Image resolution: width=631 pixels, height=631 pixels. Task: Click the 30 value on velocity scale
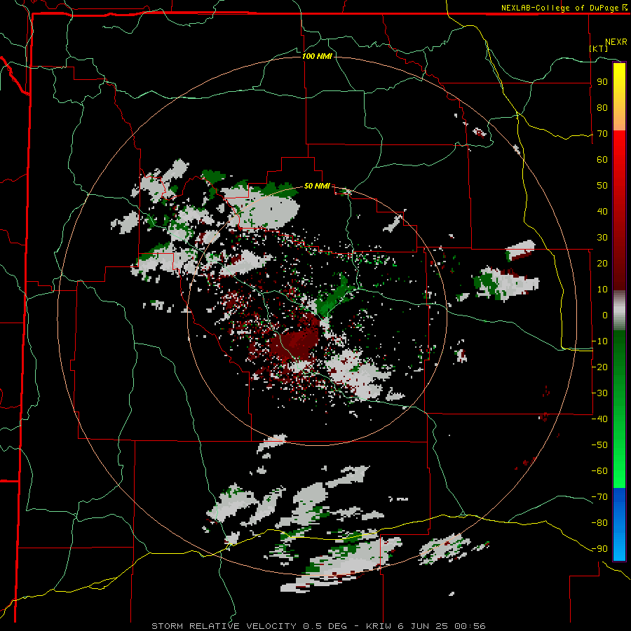point(602,238)
